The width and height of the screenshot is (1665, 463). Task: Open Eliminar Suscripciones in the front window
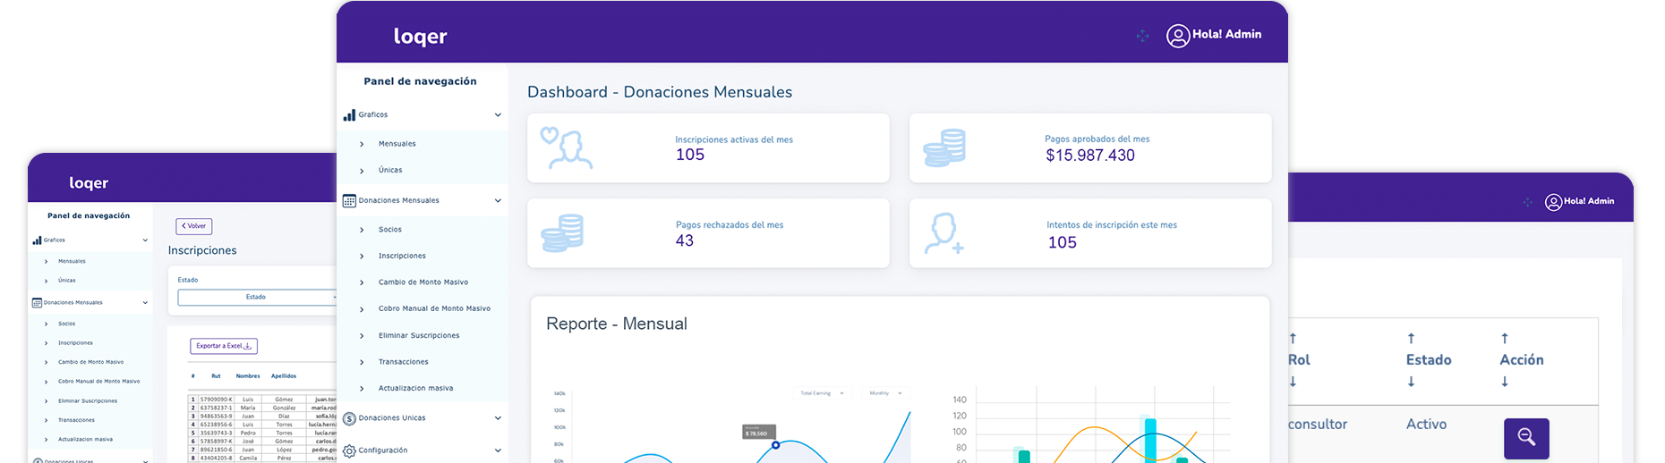419,335
